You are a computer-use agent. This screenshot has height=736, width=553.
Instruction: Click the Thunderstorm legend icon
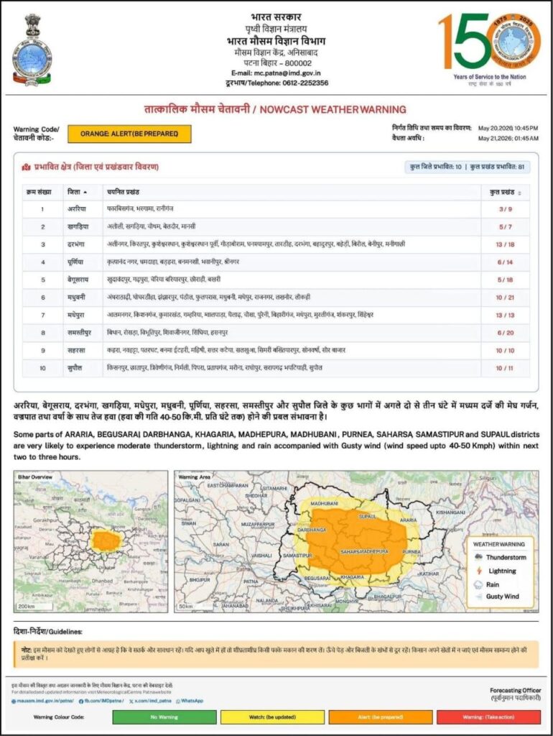[479, 557]
